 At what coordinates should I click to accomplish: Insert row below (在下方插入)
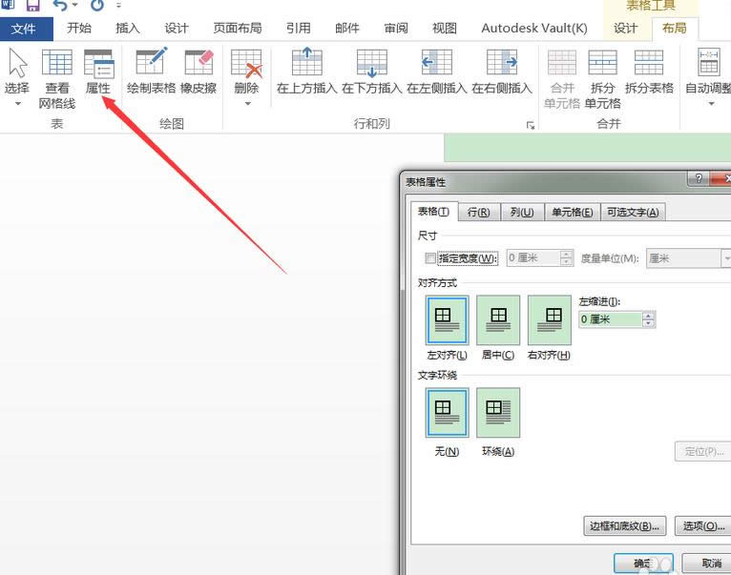click(x=371, y=71)
